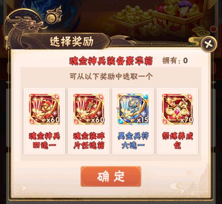This screenshot has width=222, height=204.
Task: Click the 拥有: 0 owned counter
Action: click(x=175, y=61)
